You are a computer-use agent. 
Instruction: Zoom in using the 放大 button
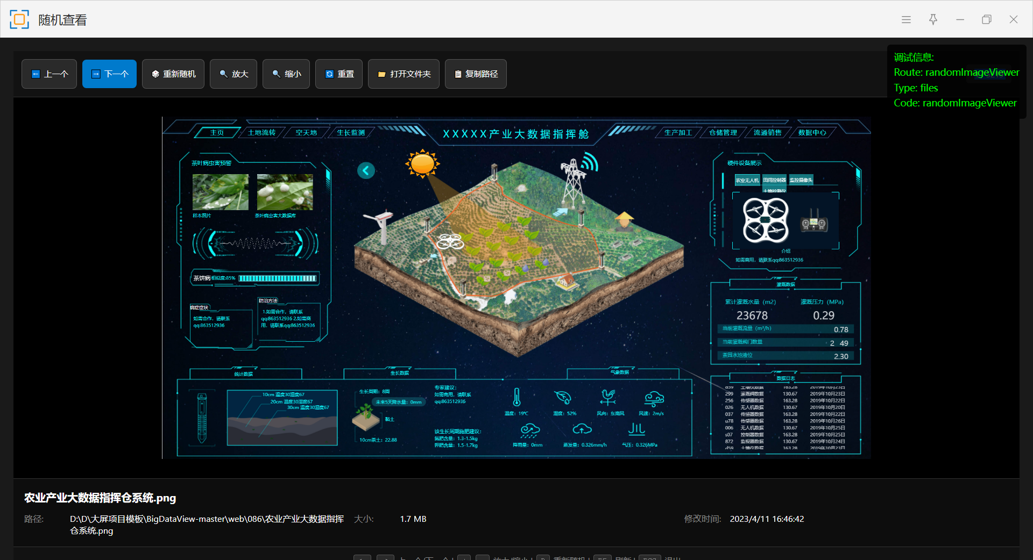[233, 74]
